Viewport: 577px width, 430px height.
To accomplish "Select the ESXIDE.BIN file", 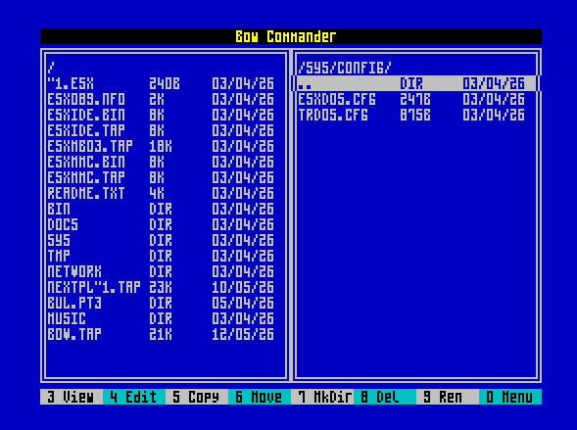I will coord(166,115).
